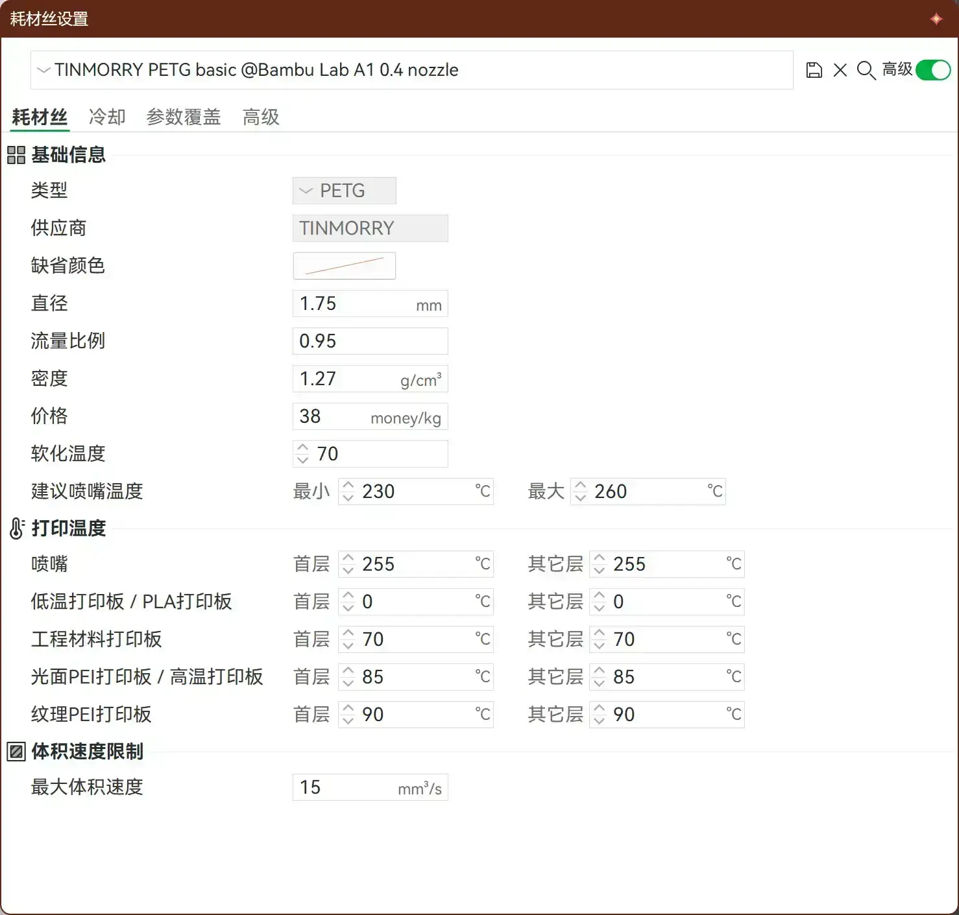The image size is (959, 915).
Task: Click the 供应商 TINMORRY field
Action: (370, 228)
